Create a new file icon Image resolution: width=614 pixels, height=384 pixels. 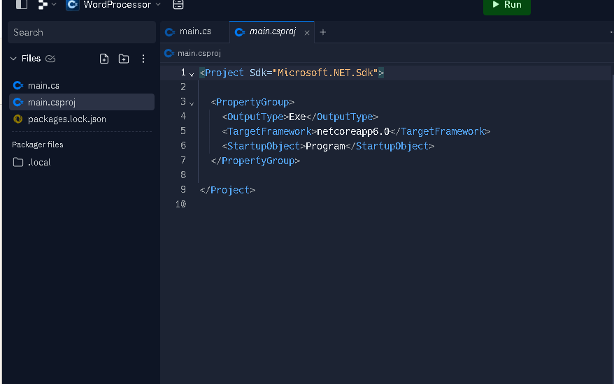point(104,59)
